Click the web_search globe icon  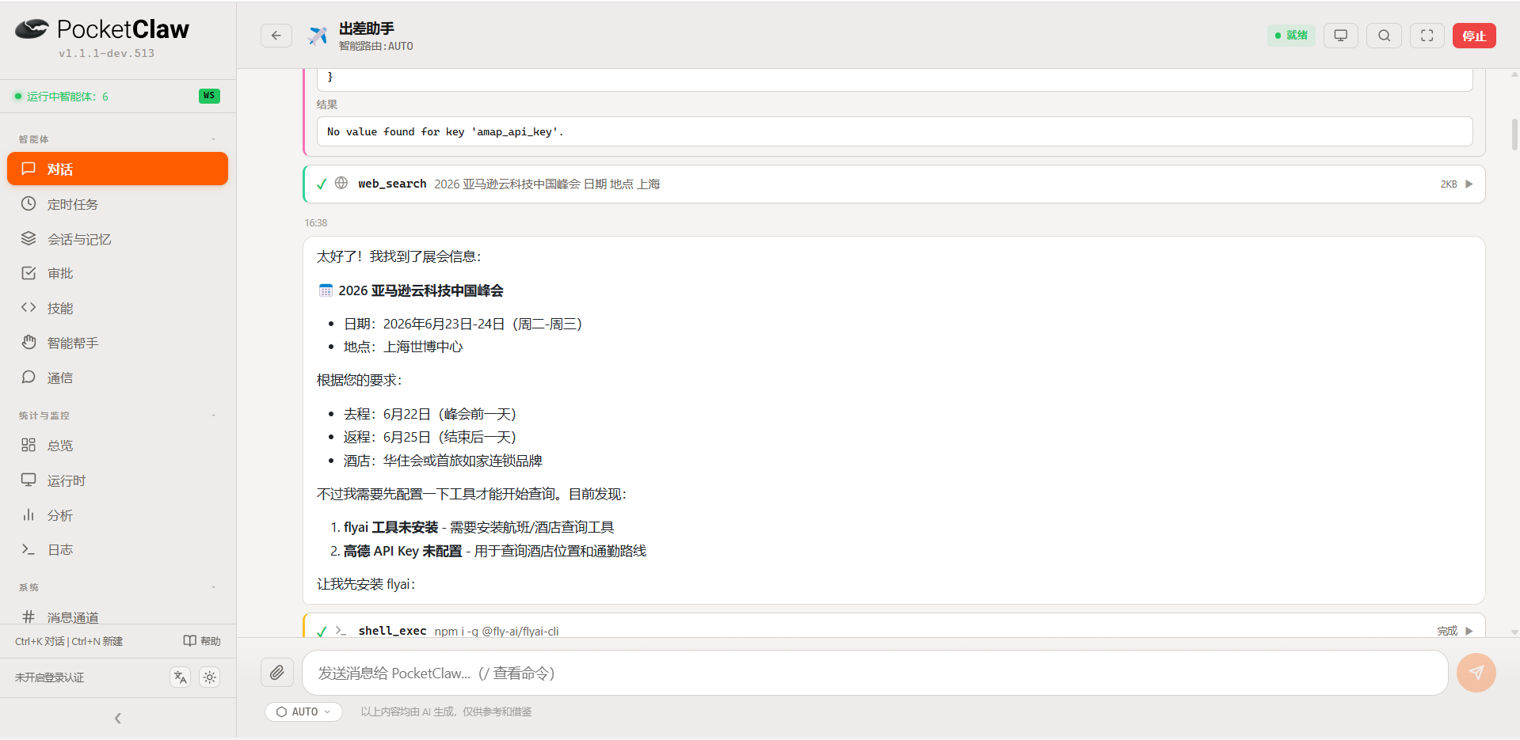341,183
